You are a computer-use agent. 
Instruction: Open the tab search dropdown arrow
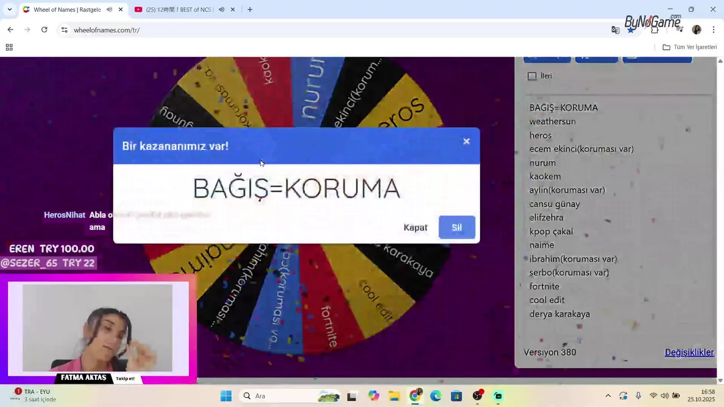[x=10, y=10]
